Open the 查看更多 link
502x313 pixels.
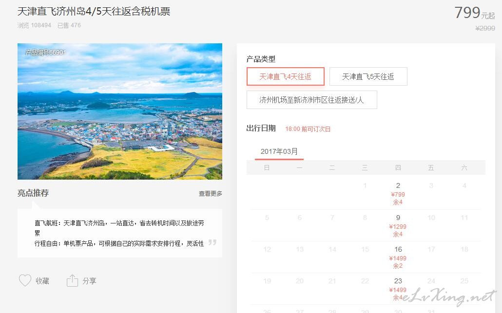(x=211, y=193)
